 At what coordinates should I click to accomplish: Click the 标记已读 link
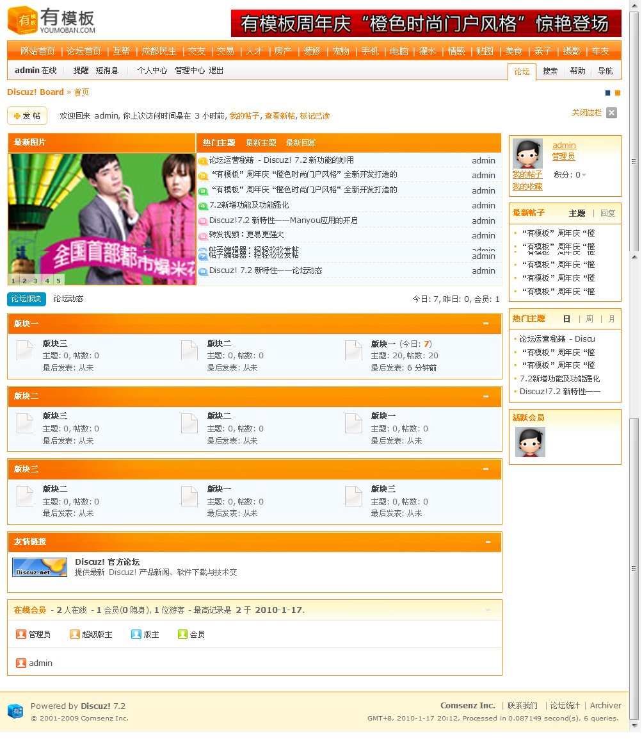pyautogui.click(x=315, y=116)
